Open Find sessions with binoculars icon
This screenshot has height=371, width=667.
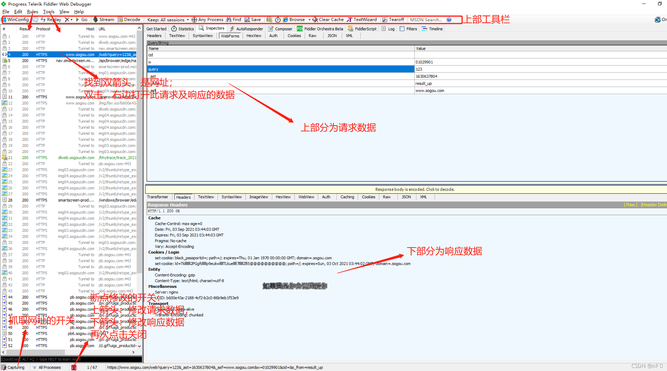pos(234,19)
